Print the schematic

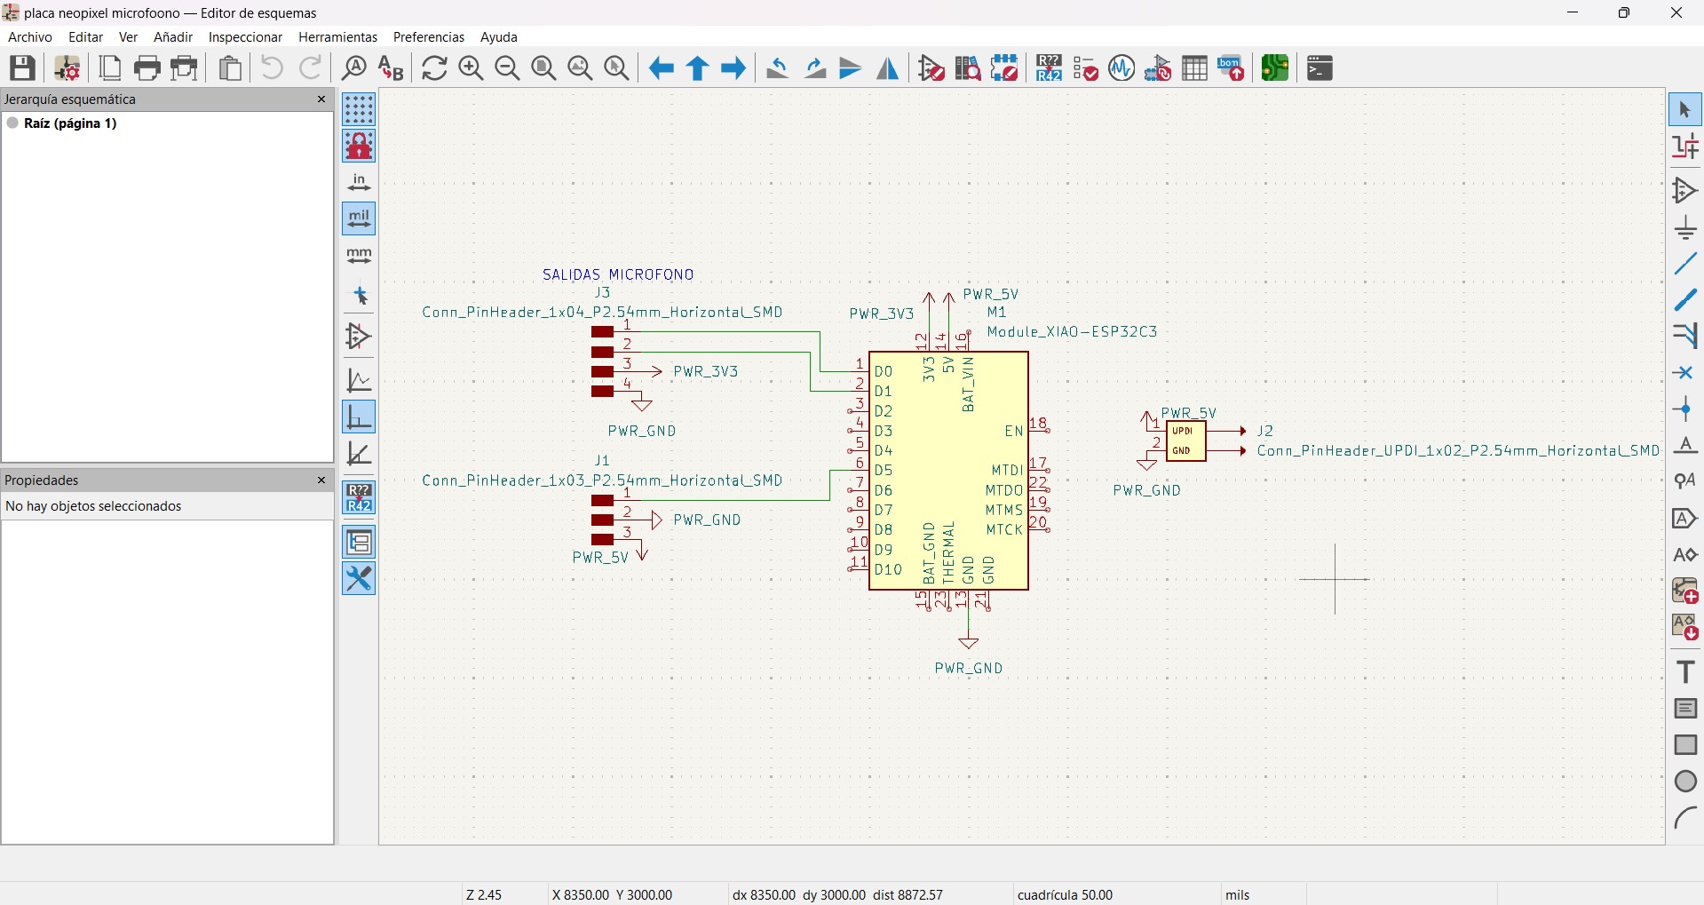pos(147,68)
